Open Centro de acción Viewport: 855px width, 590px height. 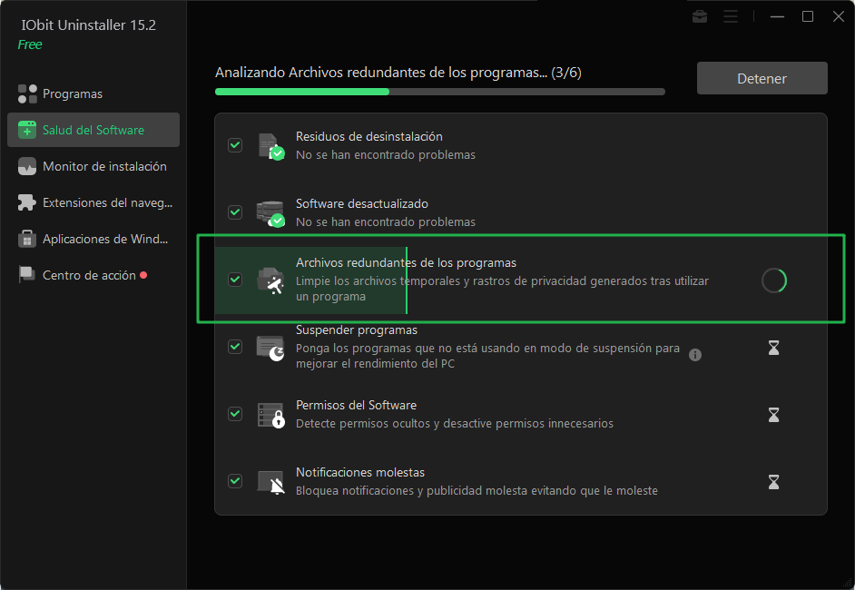(x=93, y=275)
